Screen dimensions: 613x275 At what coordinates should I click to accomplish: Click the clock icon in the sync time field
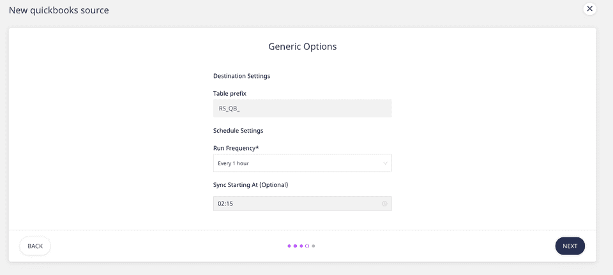[x=384, y=204]
